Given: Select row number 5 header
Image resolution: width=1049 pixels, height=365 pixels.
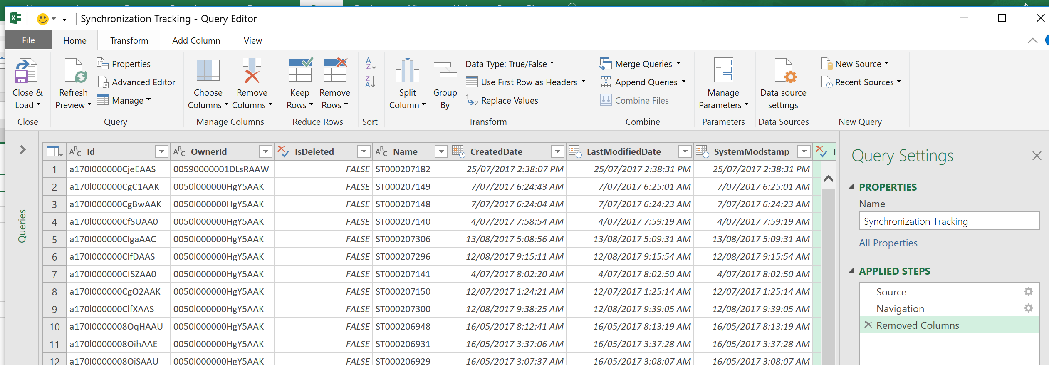Looking at the screenshot, I should tap(54, 239).
